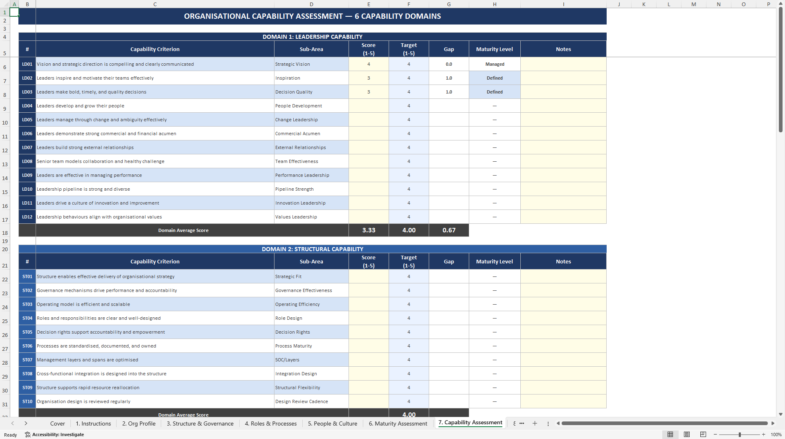Click the 100% zoom level
785x439 pixels.
click(x=776, y=435)
